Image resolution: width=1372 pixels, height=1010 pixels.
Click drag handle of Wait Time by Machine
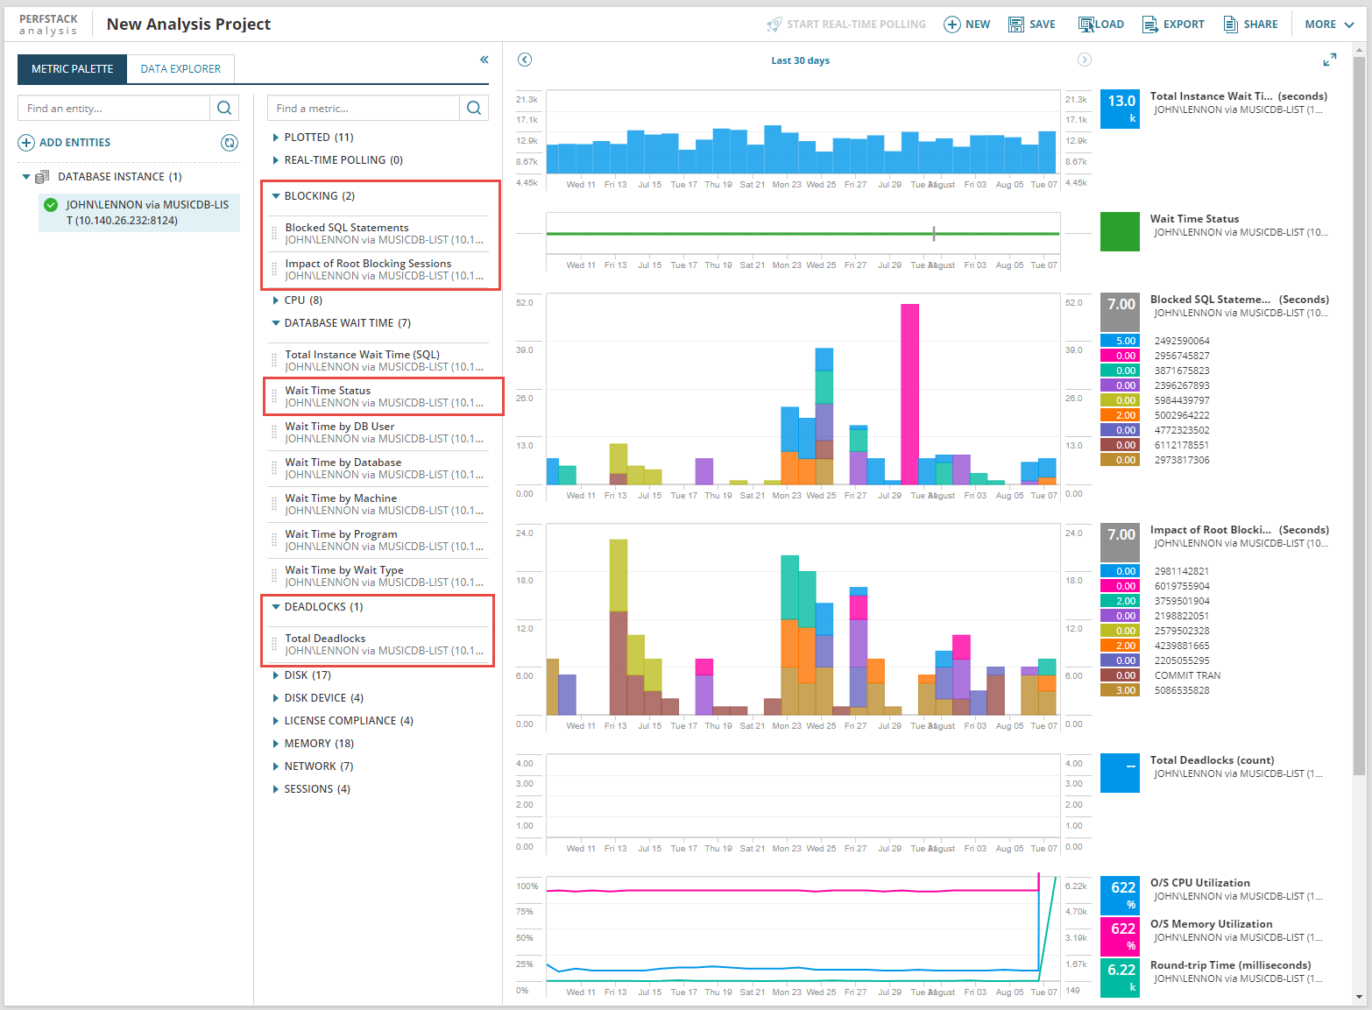(274, 505)
